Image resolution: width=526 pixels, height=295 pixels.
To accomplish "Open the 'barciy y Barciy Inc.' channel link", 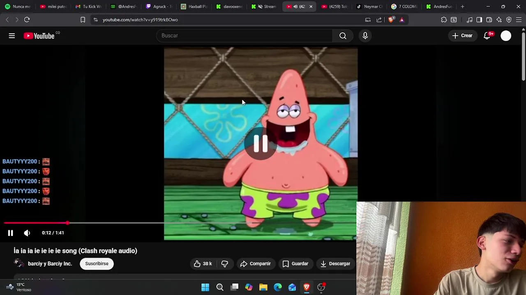I will (50, 263).
